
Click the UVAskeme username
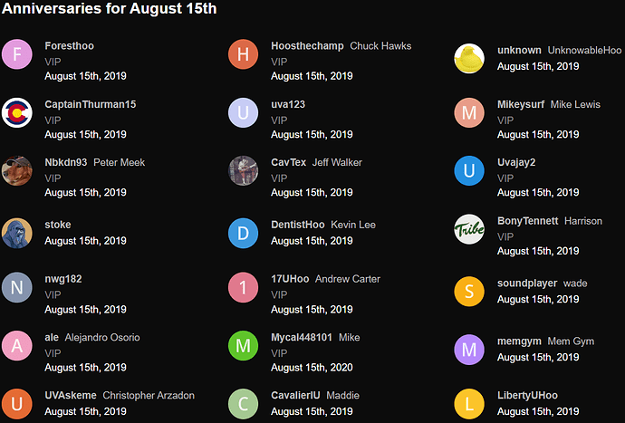70,396
